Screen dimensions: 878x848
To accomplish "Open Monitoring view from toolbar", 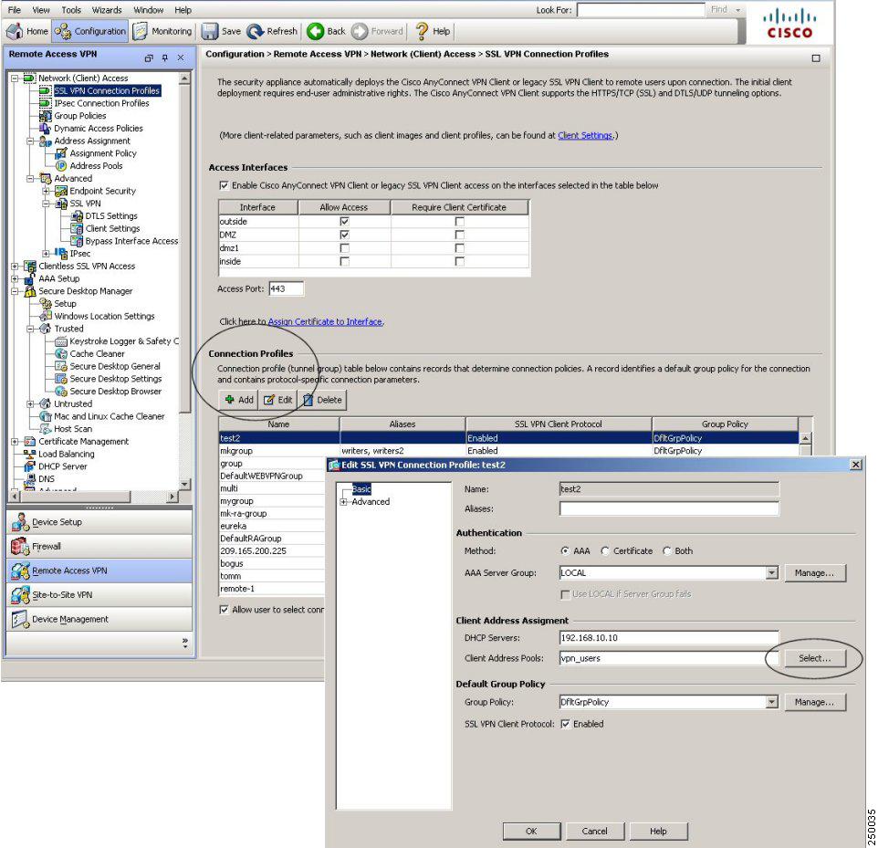I will pyautogui.click(x=140, y=31).
